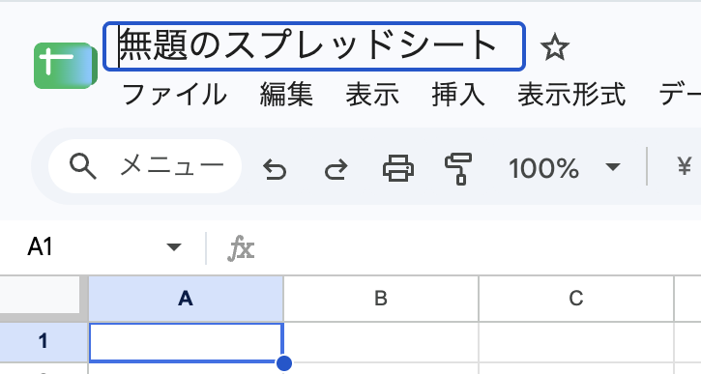Click the redo arrow icon
This screenshot has height=374, width=701.
(336, 168)
